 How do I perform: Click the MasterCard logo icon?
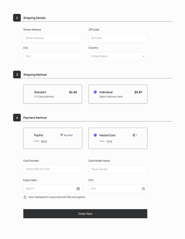tap(135, 135)
